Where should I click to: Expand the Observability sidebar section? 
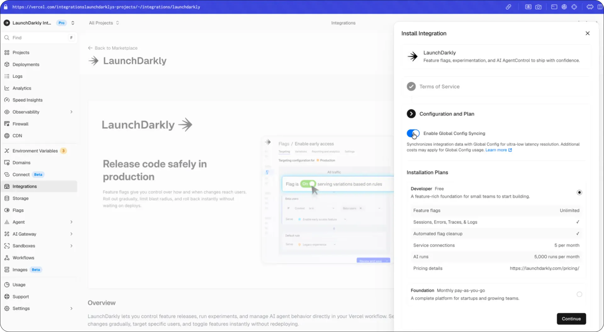71,112
